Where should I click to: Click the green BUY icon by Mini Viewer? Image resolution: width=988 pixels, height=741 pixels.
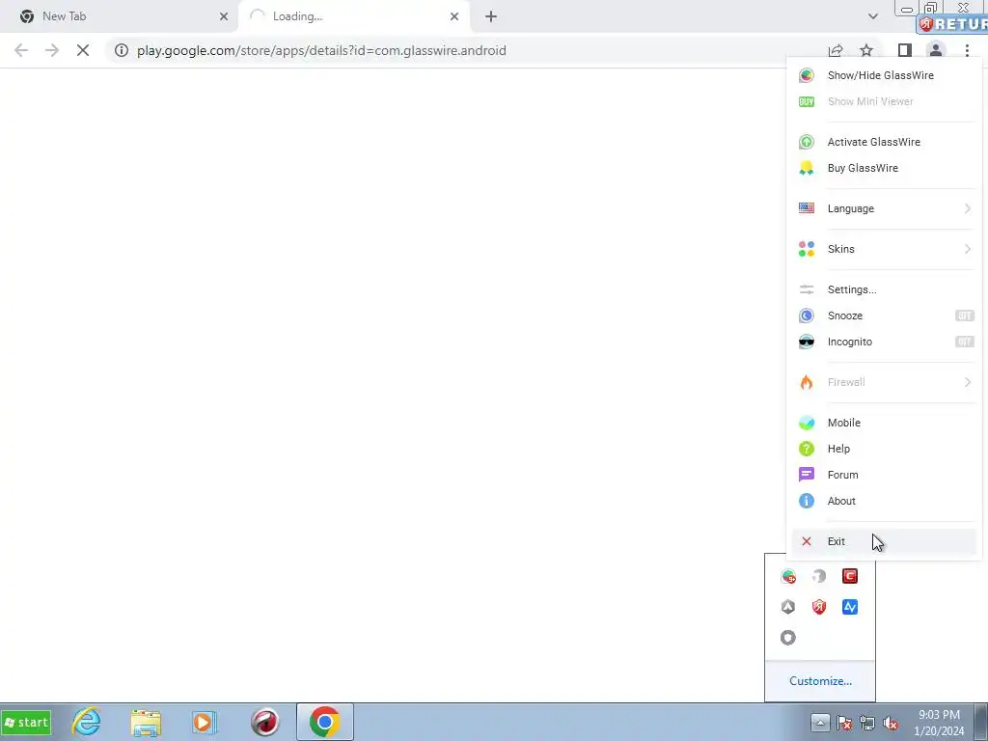click(x=806, y=101)
